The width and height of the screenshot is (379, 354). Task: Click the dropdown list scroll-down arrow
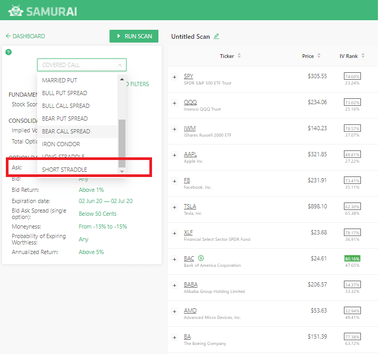[122, 171]
